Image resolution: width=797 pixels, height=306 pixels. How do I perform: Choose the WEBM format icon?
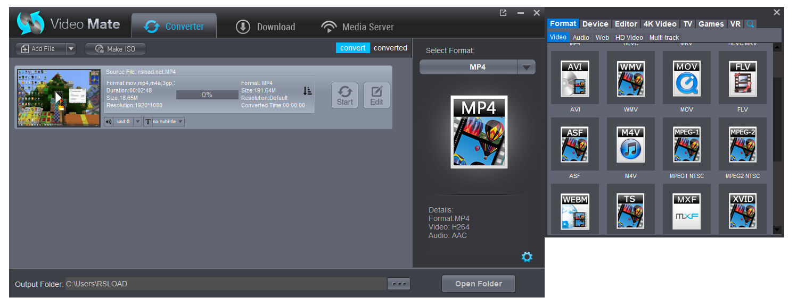pyautogui.click(x=575, y=211)
